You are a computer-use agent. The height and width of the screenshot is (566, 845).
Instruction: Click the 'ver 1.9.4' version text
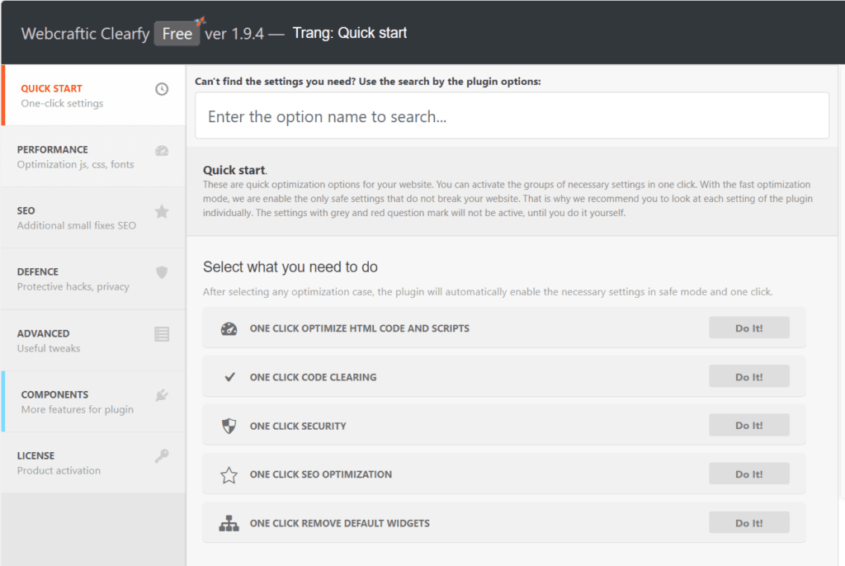[234, 34]
